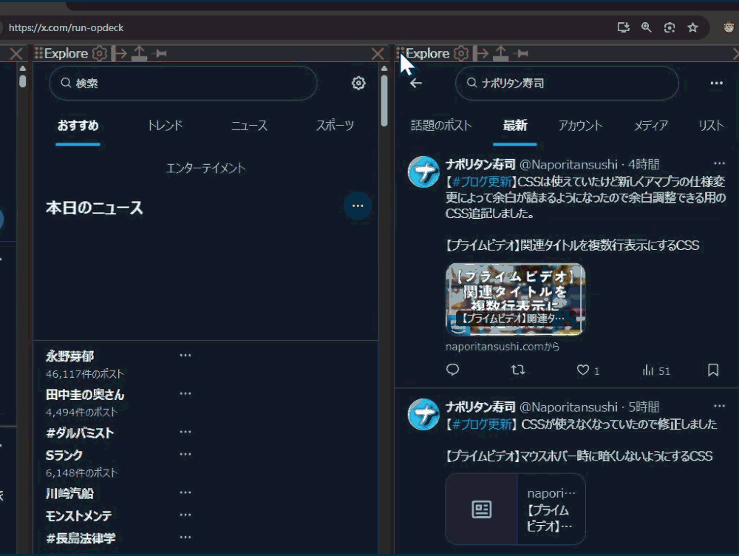Click pin icon in right Explore column header
This screenshot has width=739, height=556.
tap(522, 53)
